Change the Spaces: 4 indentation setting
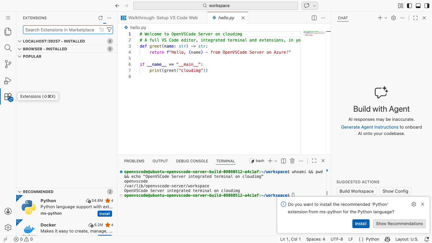The height and width of the screenshot is (243, 432). [316, 239]
